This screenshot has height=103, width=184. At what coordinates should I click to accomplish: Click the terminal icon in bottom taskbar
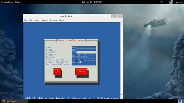click(x=3, y=101)
